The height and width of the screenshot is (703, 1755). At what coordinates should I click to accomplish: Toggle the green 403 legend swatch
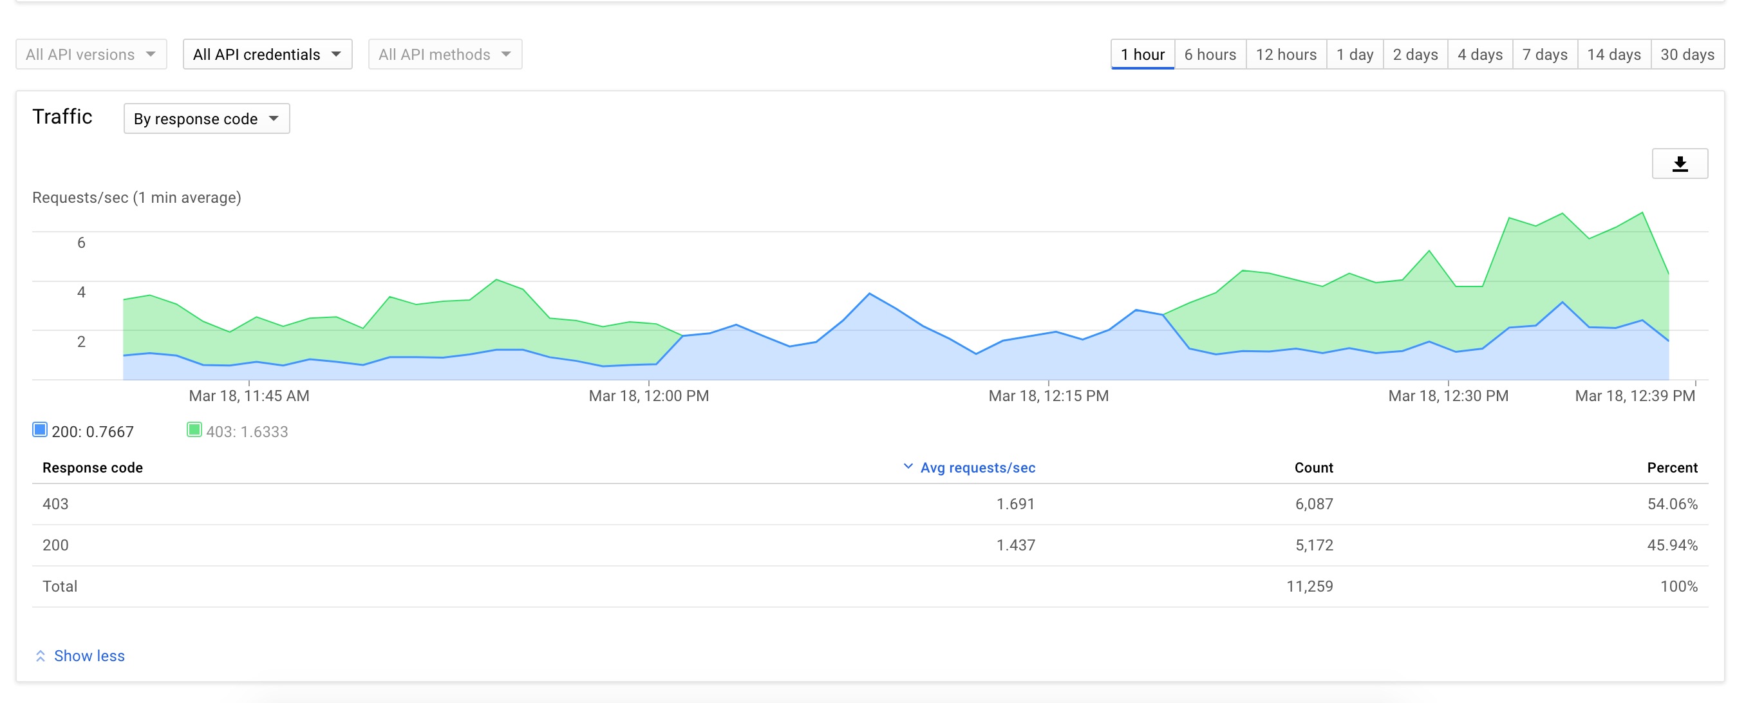coord(194,430)
